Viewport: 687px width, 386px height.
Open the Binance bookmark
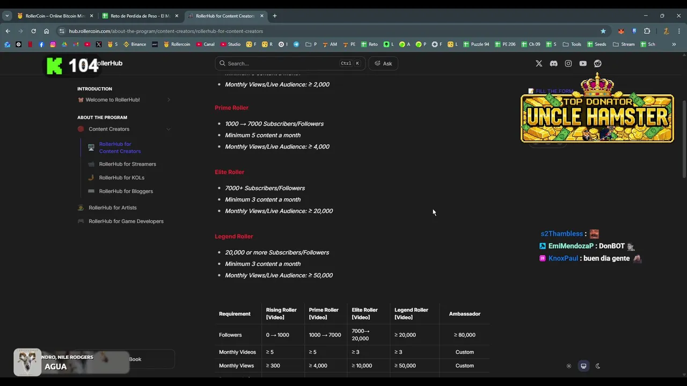[135, 44]
